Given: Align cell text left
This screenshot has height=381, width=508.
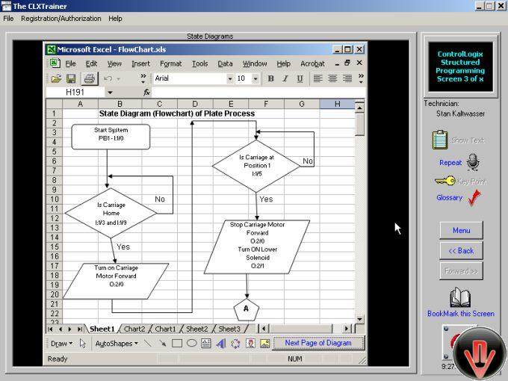Looking at the screenshot, I should [317, 78].
